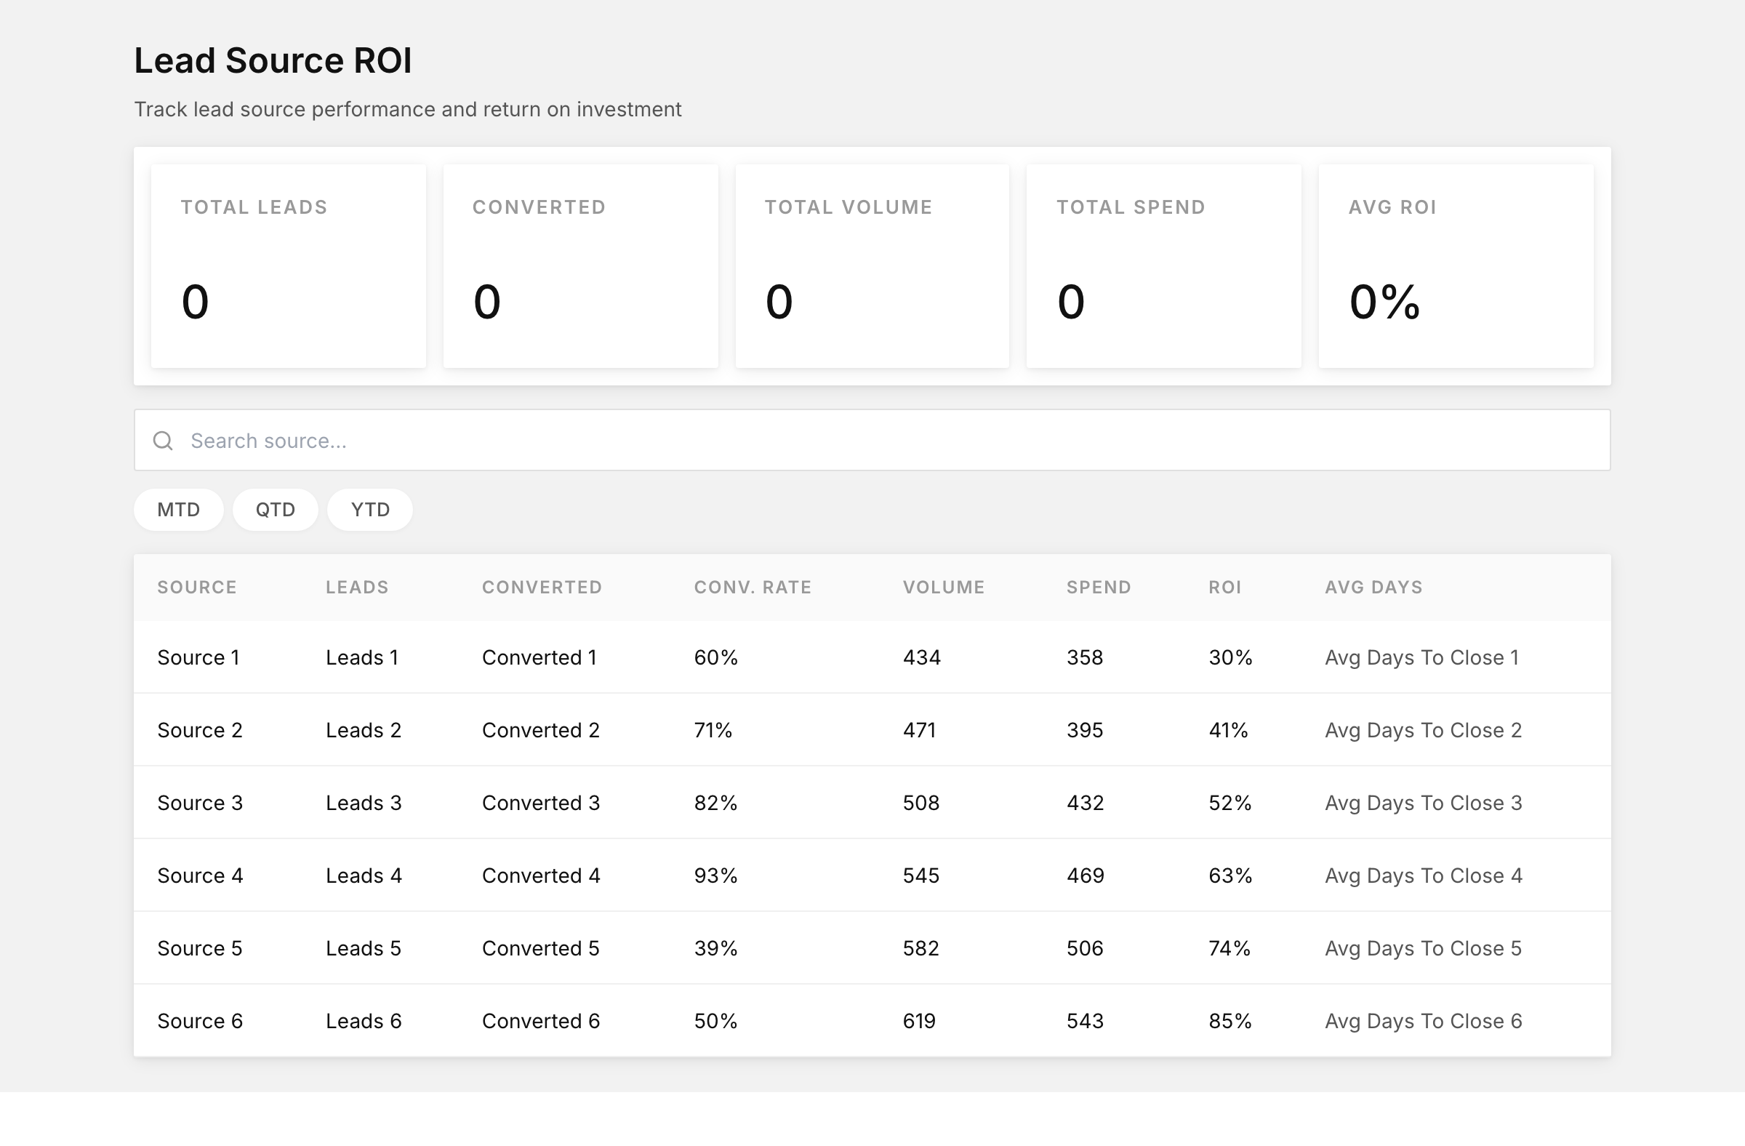Click Avg Days To Close 2 cell

click(x=1423, y=730)
